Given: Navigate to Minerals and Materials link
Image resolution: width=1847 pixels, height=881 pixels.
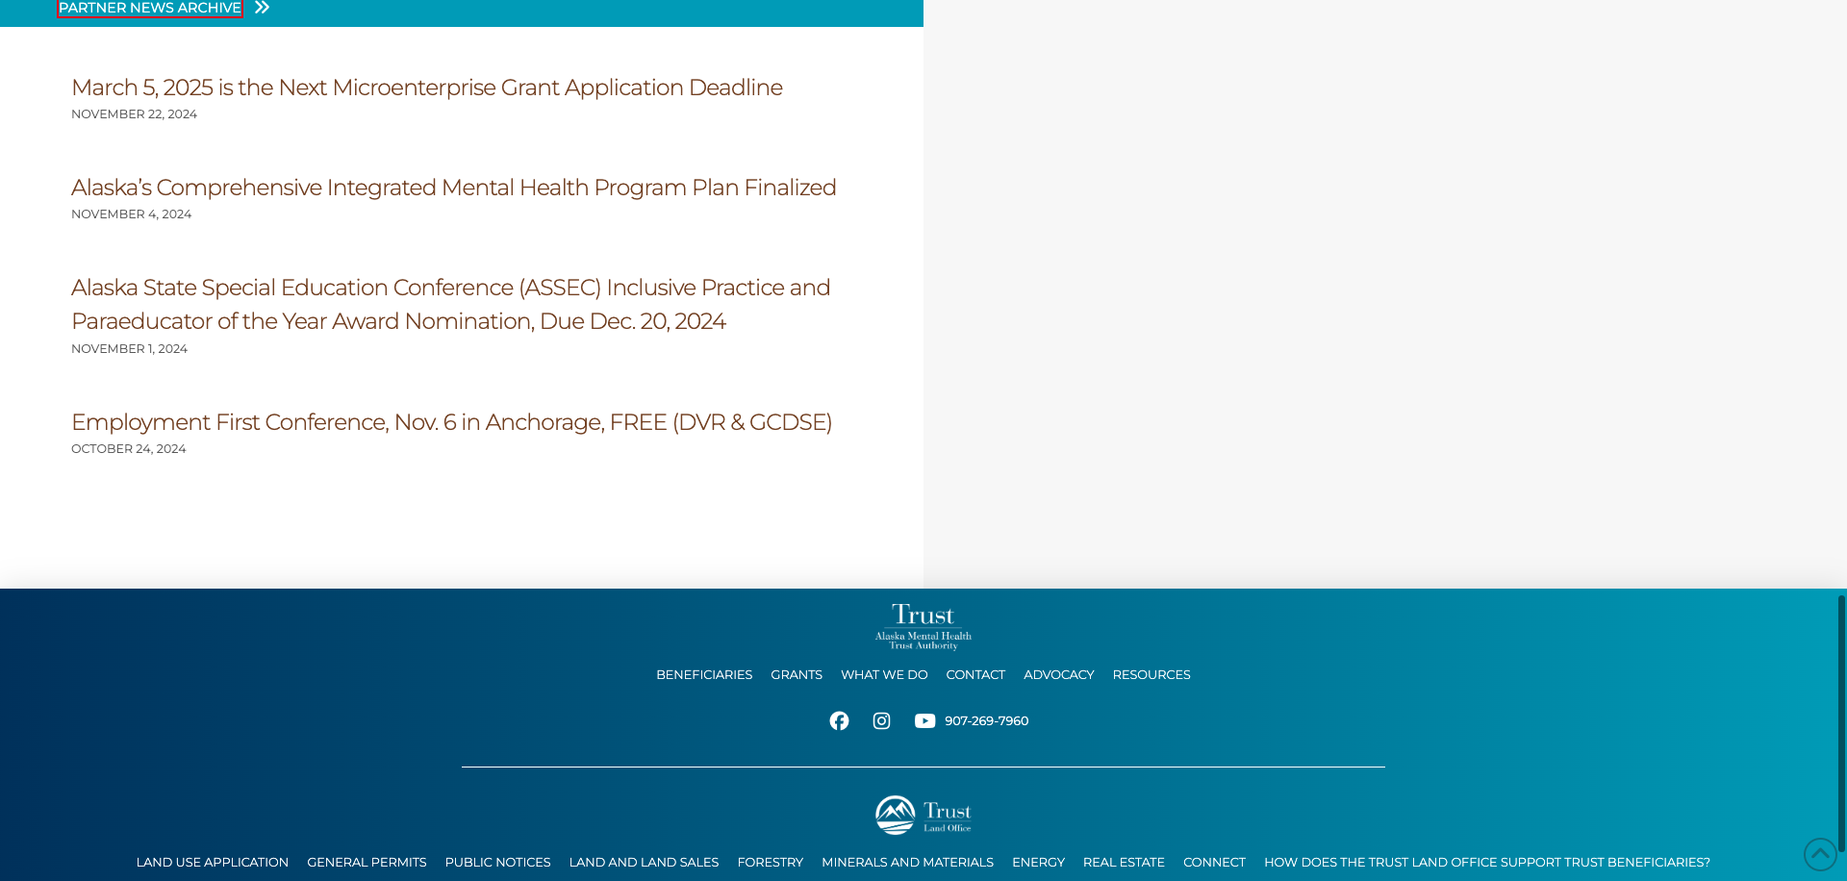Looking at the screenshot, I should pyautogui.click(x=907, y=863).
